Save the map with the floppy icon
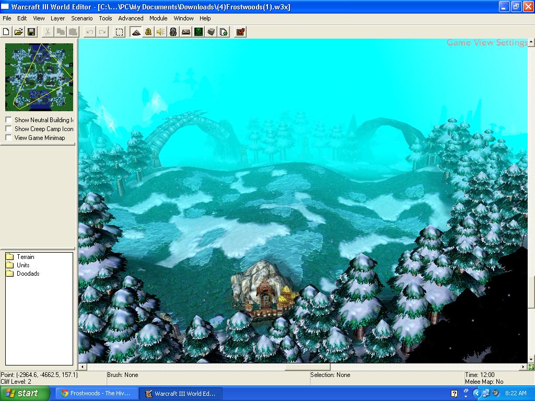 click(31, 32)
